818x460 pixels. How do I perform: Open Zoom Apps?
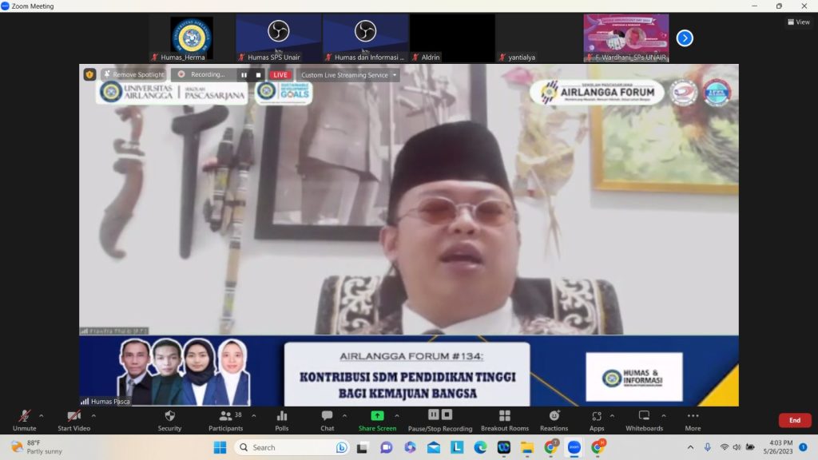click(596, 420)
